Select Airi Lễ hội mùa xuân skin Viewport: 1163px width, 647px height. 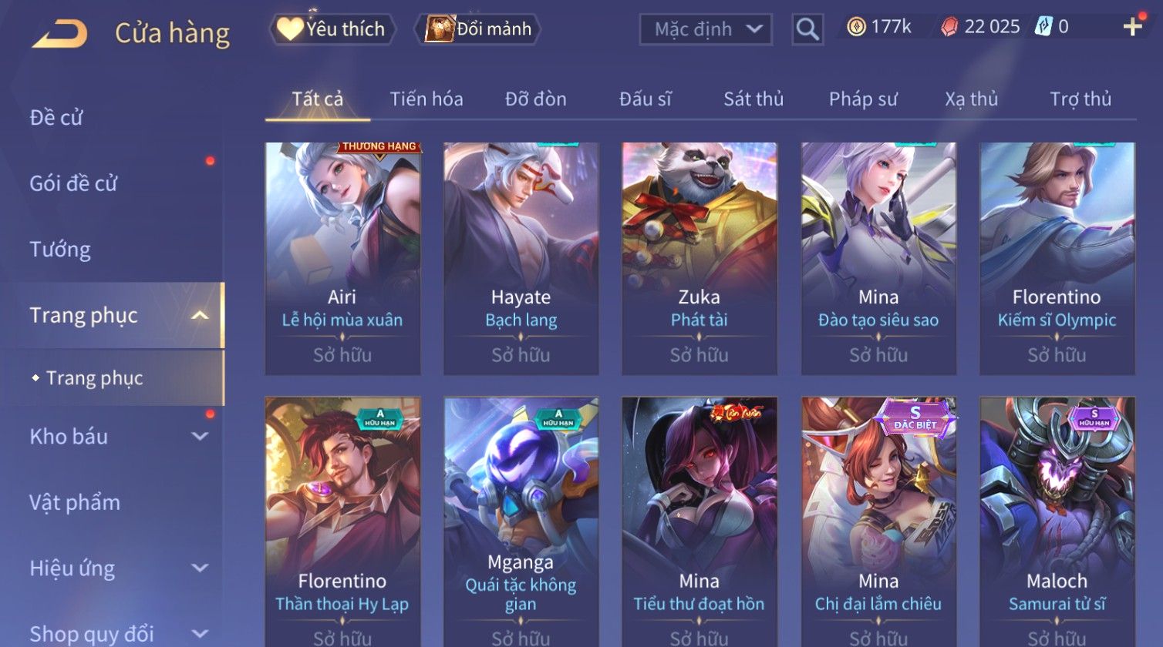coord(342,258)
